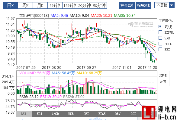Click the VOLUME: 56.50万 label
The width and height of the screenshot is (177, 120).
35,73
